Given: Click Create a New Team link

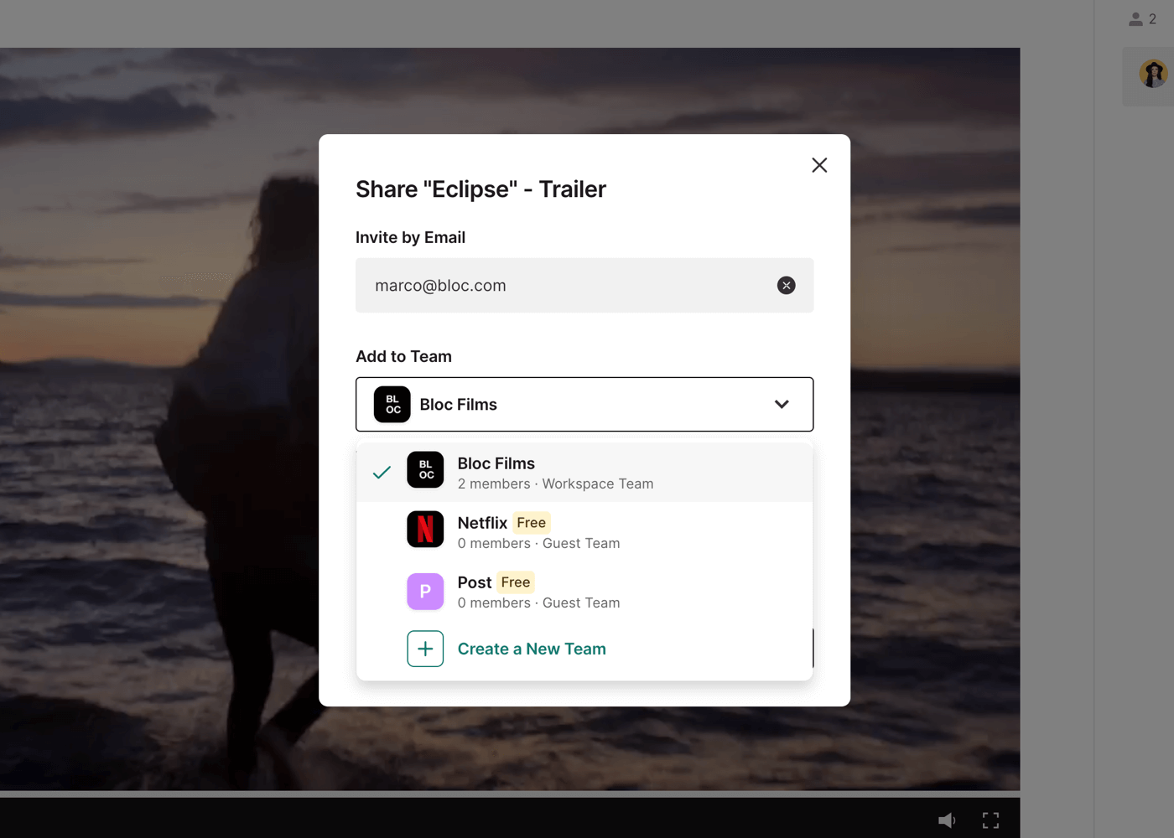Looking at the screenshot, I should pos(532,649).
